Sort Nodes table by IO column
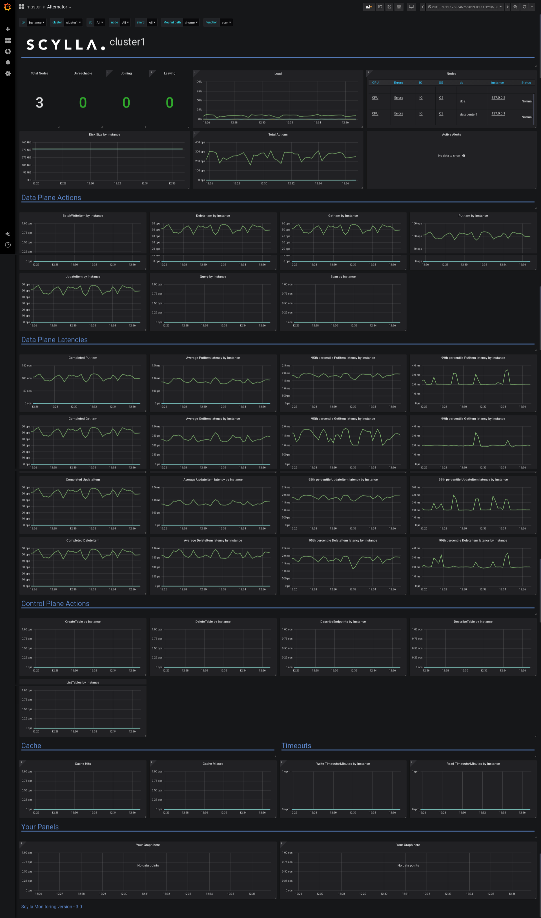This screenshot has width=541, height=918. click(x=420, y=83)
